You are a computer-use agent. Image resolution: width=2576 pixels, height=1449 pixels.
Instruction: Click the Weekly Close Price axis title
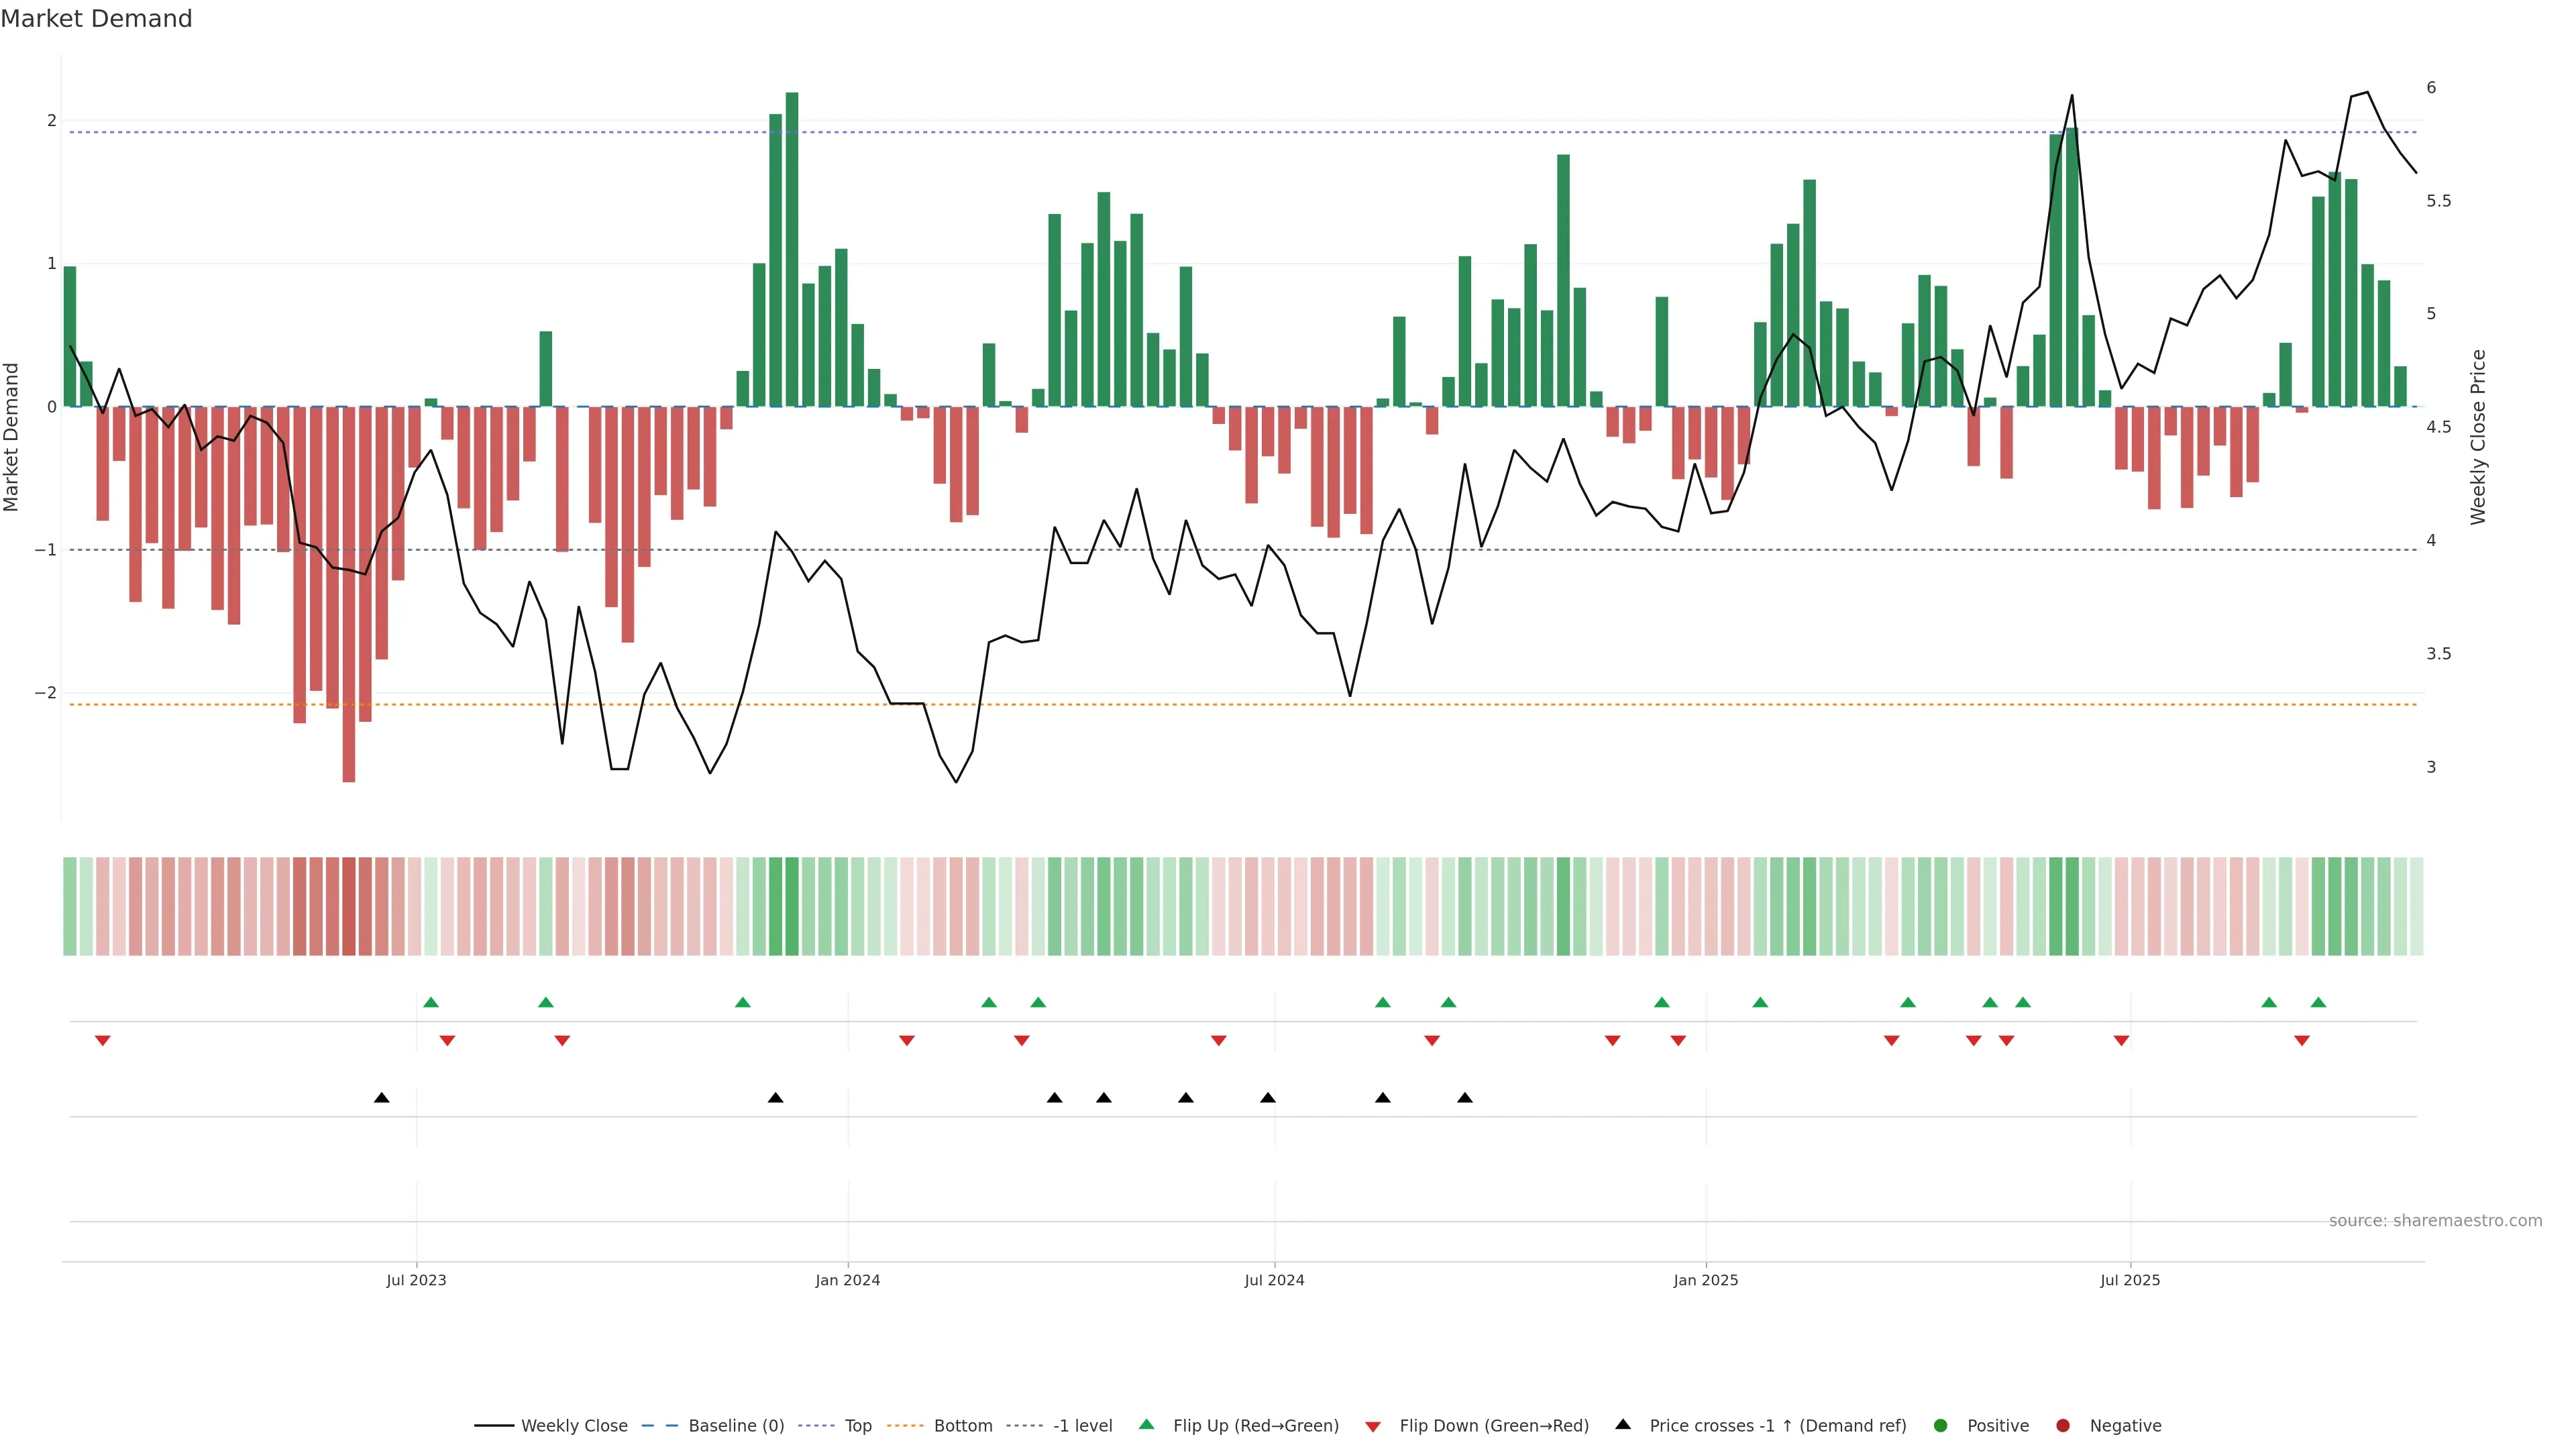2477,437
